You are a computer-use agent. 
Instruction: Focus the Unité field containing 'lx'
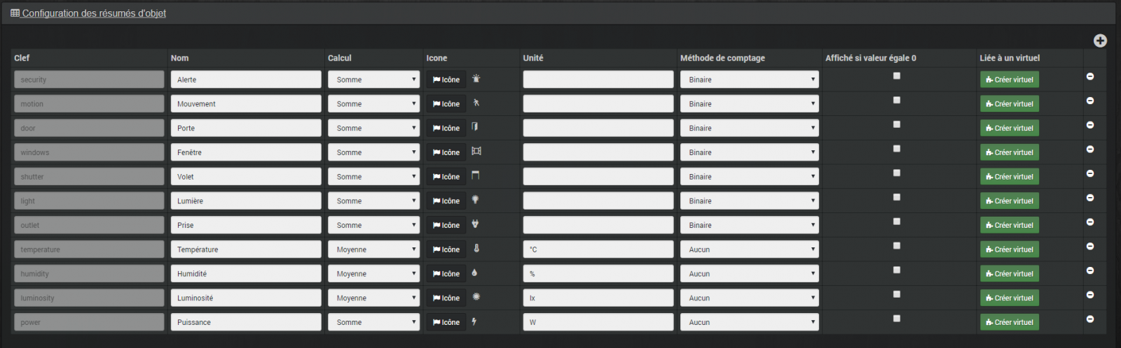tap(598, 298)
